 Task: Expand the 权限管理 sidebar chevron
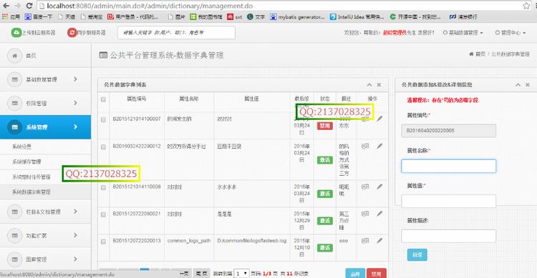pos(76,103)
